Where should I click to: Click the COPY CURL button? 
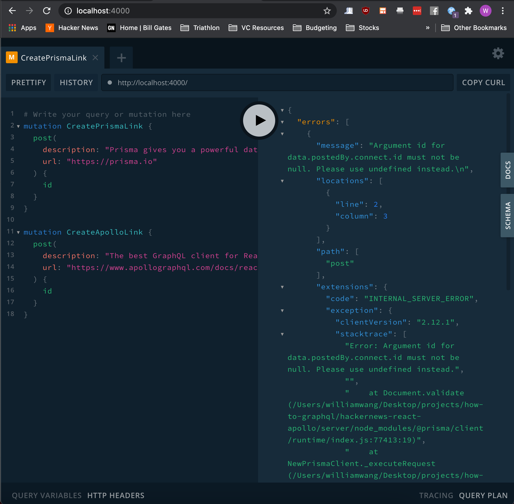click(483, 82)
